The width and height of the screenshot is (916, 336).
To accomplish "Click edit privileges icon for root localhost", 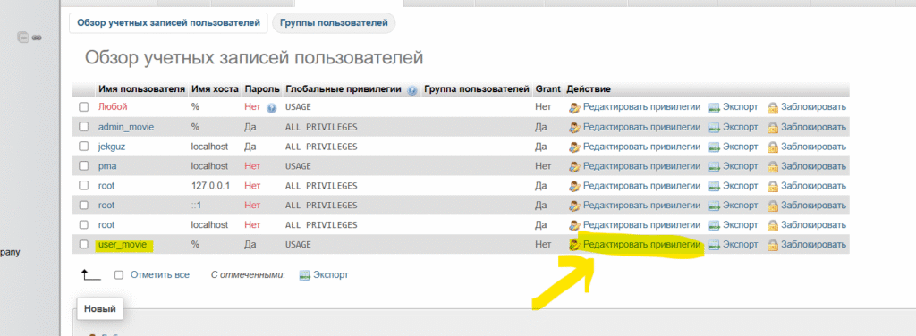I will coord(574,225).
